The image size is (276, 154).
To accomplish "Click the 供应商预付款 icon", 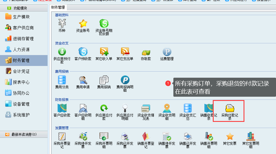I will coord(62,52).
